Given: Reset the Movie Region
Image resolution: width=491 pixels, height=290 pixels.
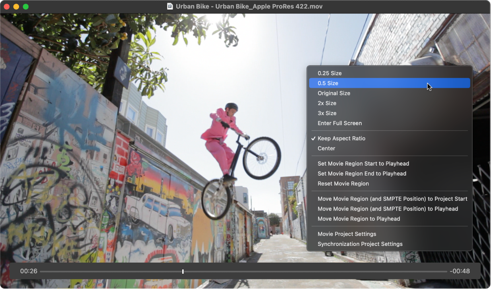Looking at the screenshot, I should [343, 184].
